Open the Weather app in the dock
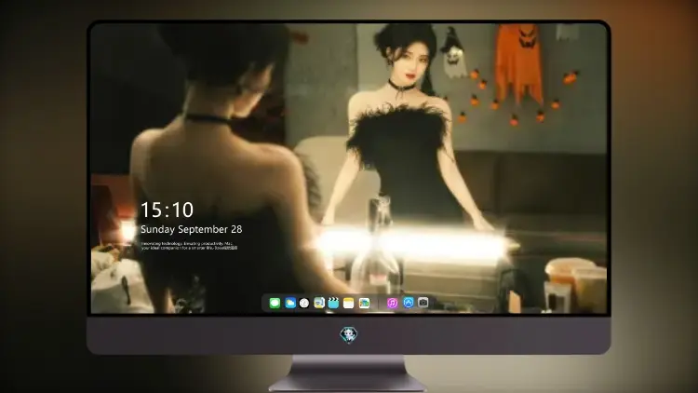This screenshot has height=393, width=698. click(290, 303)
